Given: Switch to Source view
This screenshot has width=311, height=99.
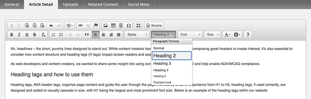Looking at the screenshot, I should pyautogui.click(x=154, y=26).
